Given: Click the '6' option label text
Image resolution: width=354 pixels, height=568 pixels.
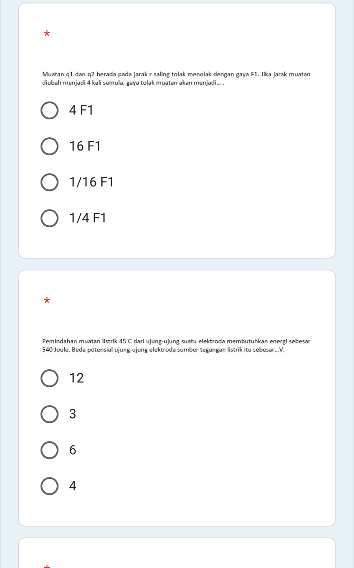Looking at the screenshot, I should point(72,450).
